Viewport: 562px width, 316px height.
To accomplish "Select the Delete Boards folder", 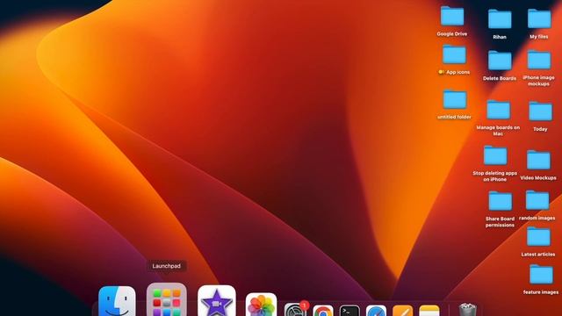I will (x=500, y=61).
